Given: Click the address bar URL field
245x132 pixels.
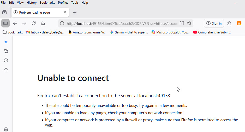Looking at the screenshot, I should click(x=122, y=23).
